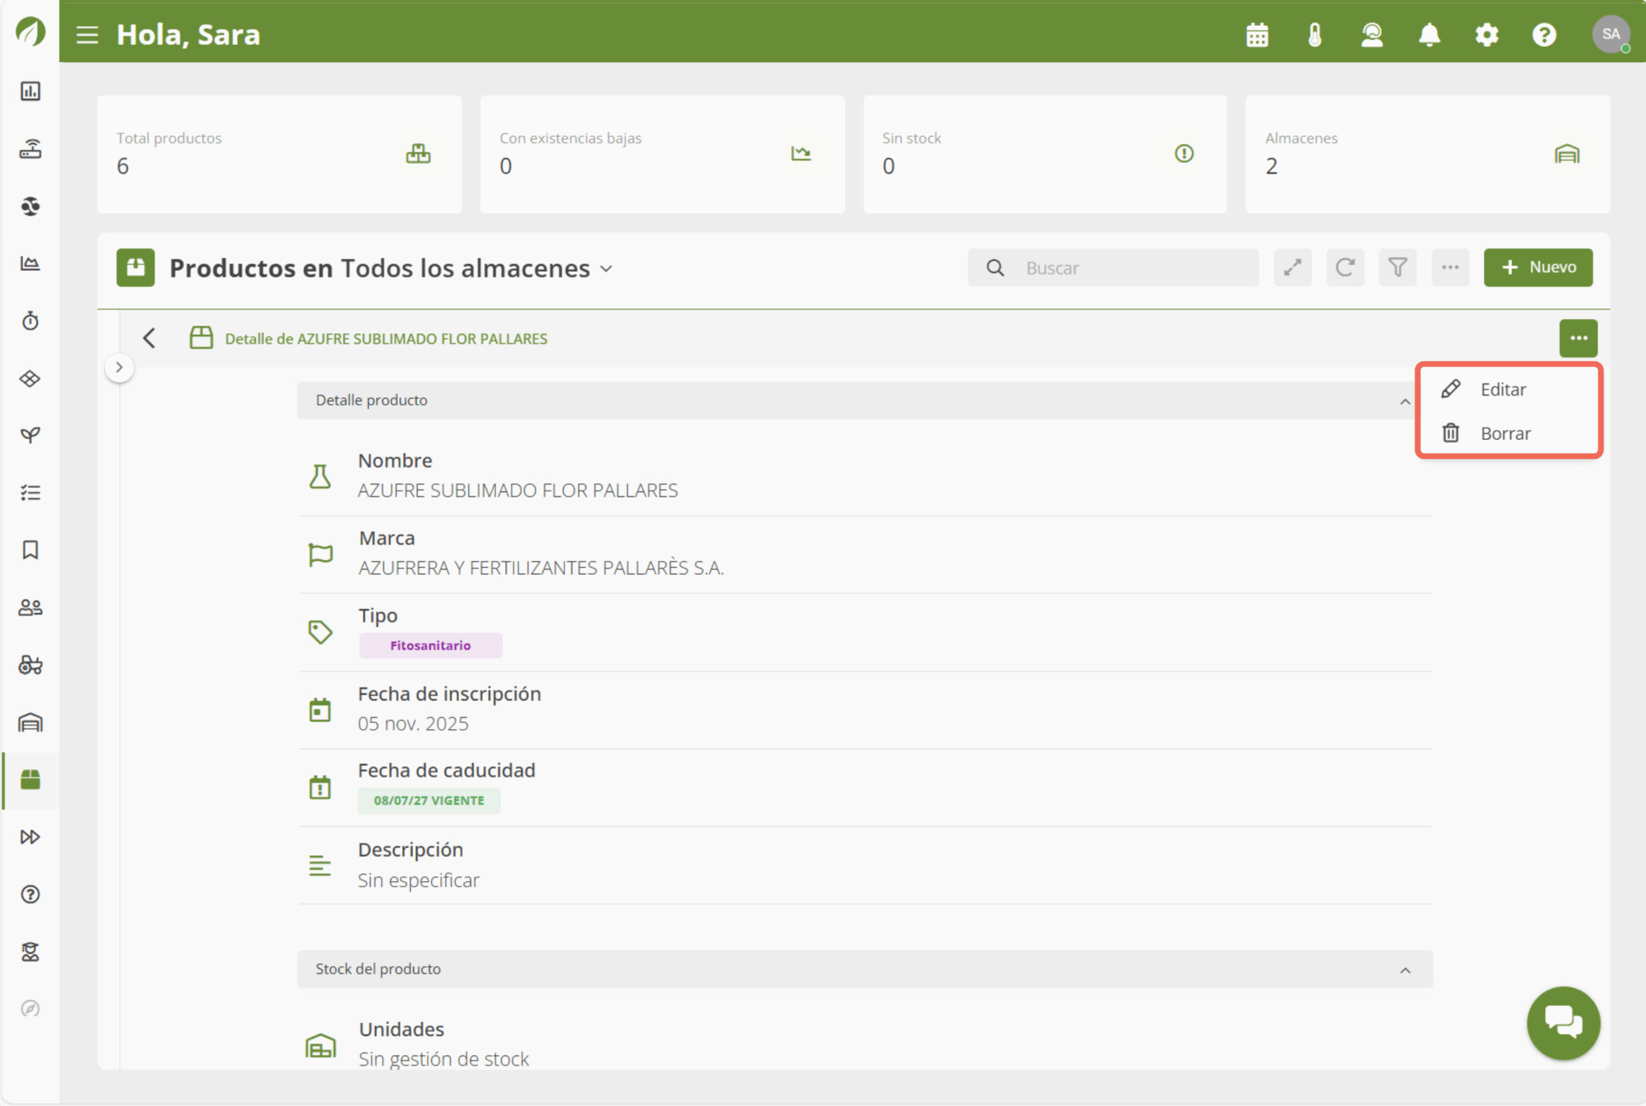The image size is (1646, 1106).
Task: Click the refresh products icon
Action: tap(1345, 267)
